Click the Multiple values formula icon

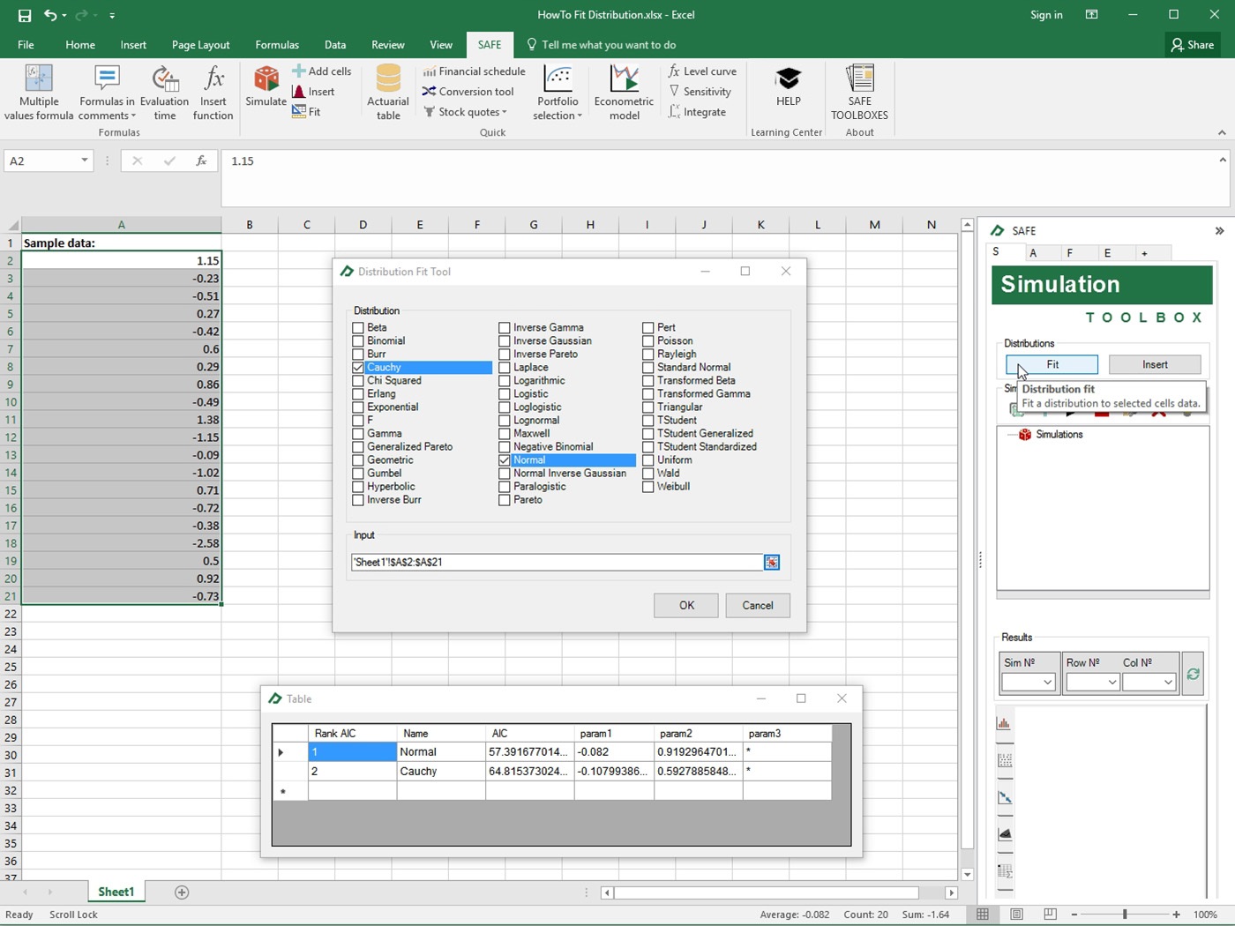(39, 79)
